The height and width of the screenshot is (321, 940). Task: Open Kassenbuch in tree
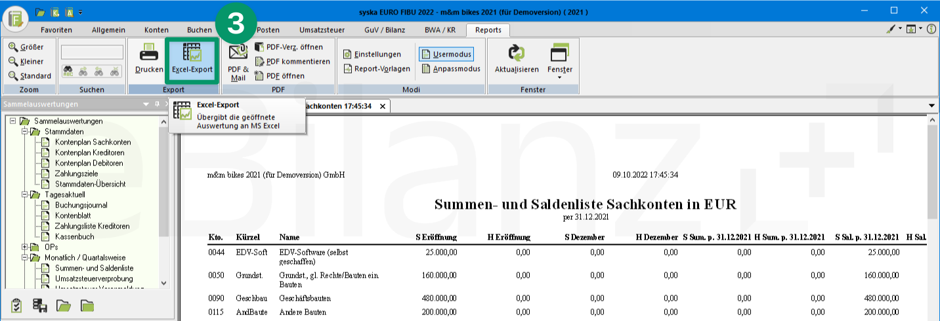point(75,236)
